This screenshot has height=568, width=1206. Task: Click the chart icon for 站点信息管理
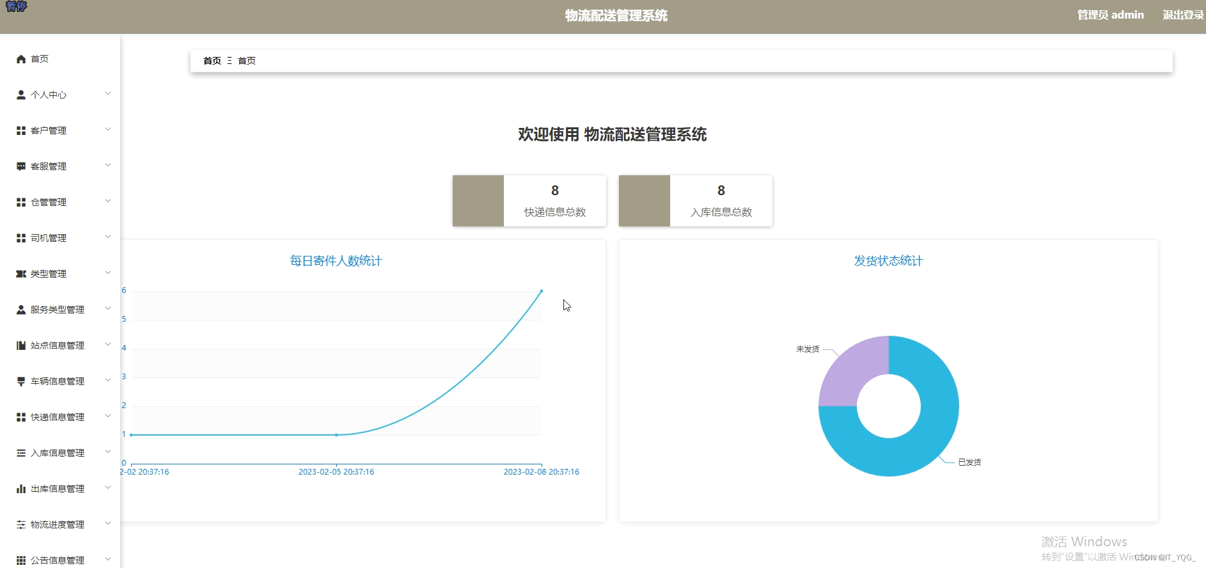(x=21, y=345)
